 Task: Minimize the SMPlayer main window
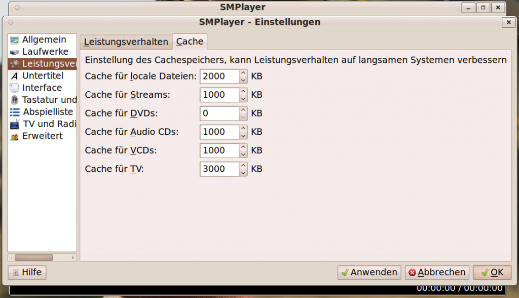click(x=468, y=8)
